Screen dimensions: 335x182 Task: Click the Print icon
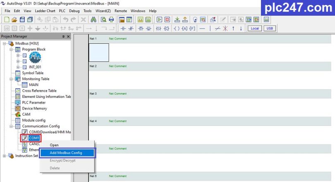[111, 20]
